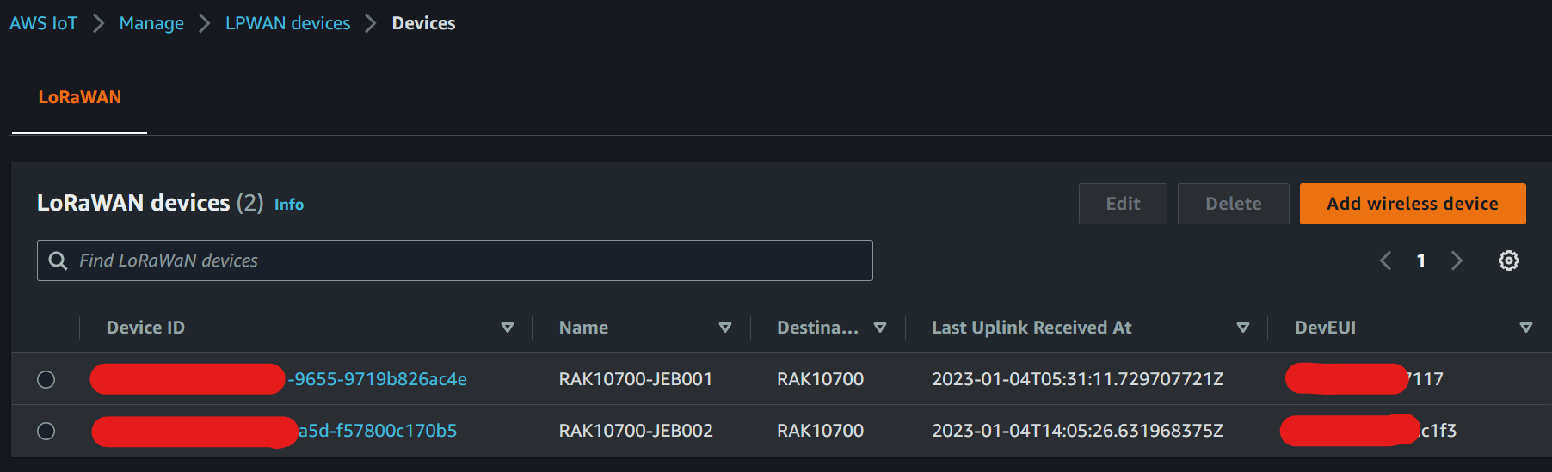Go to LPWAN devices breadcrumb
The height and width of the screenshot is (472, 1552).
[x=287, y=23]
